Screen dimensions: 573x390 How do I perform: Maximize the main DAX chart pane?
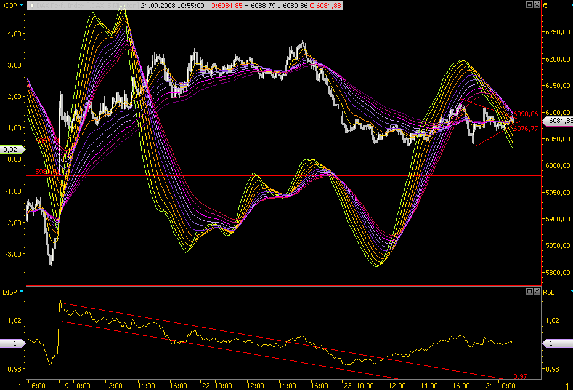(529, 5)
